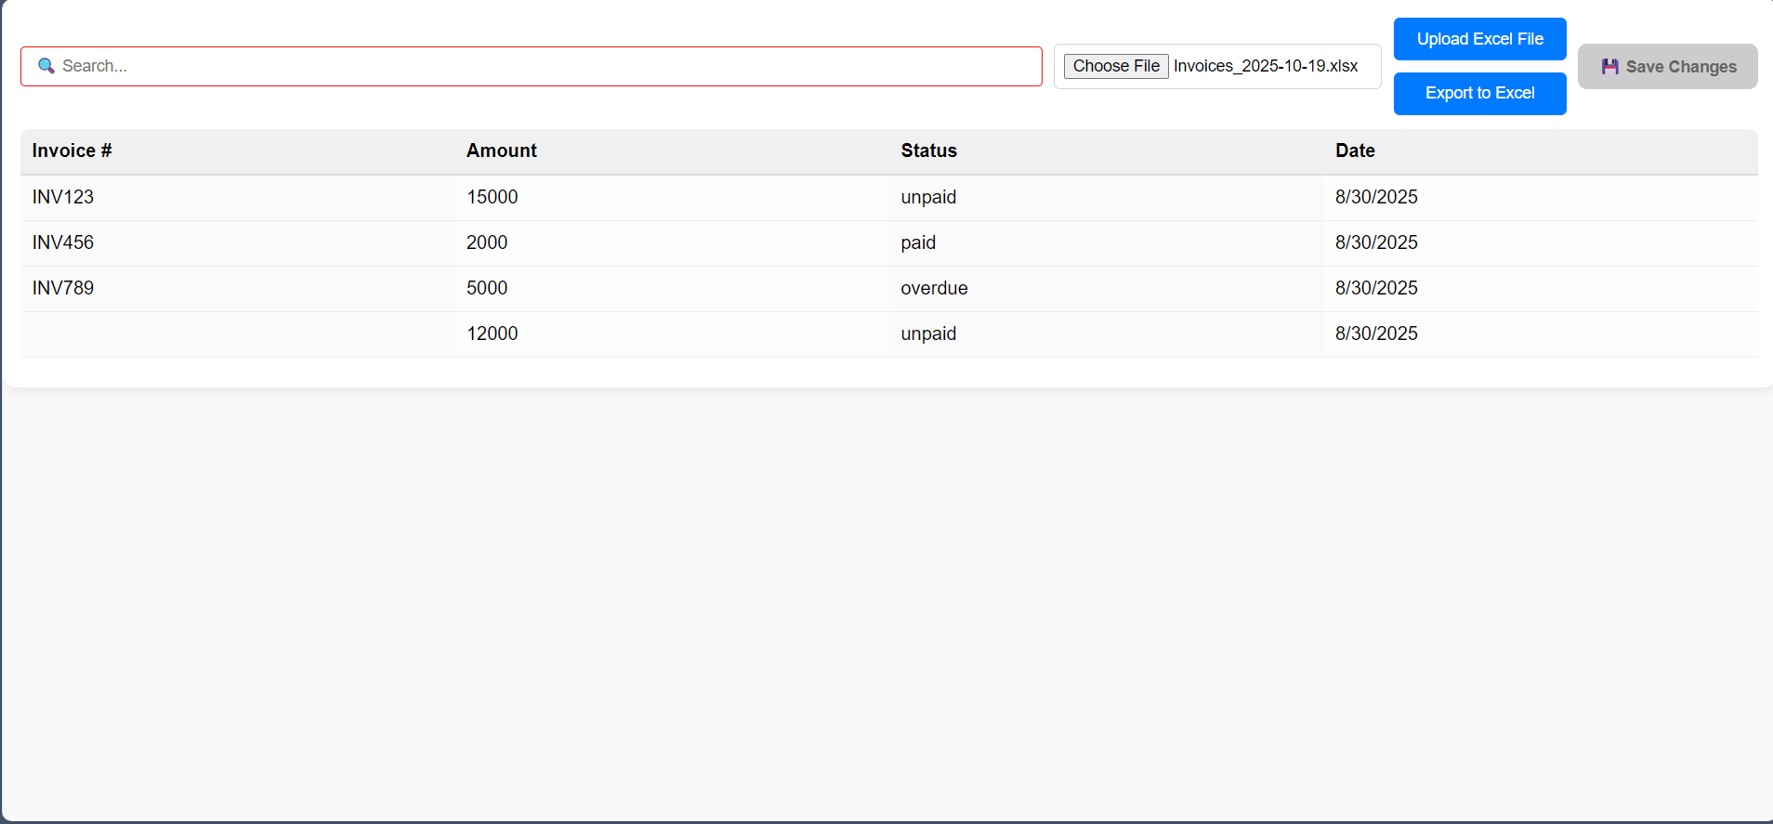Click the paid status cell
1773x824 pixels.
918,242
